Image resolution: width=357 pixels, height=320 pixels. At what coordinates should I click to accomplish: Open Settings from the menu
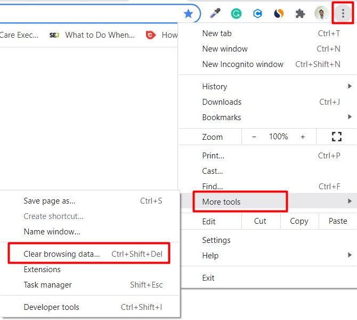click(267, 240)
